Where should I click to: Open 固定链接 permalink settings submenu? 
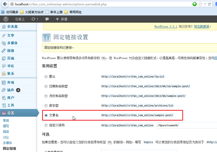point(10,148)
